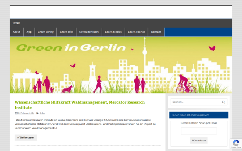The width and height of the screenshot is (242, 151).
Task: Open the Green Tourist menu item
Action: click(136, 32)
